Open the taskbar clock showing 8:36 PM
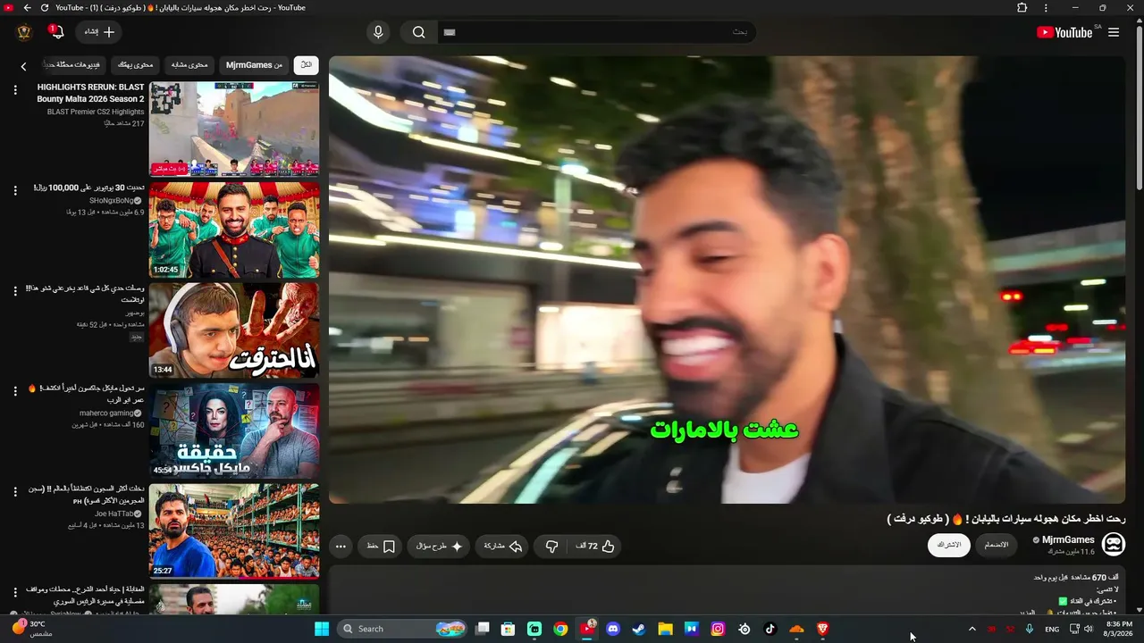The height and width of the screenshot is (643, 1144). tap(1120, 629)
